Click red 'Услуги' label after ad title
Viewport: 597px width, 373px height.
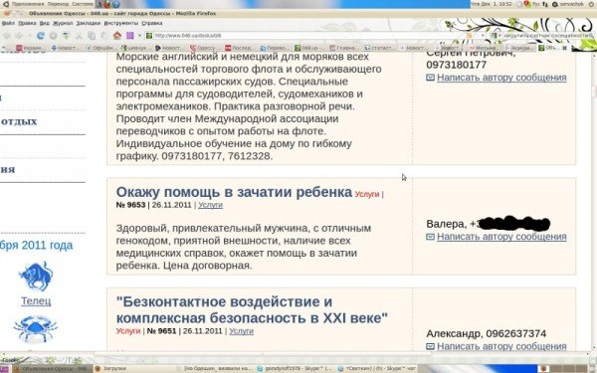[367, 194]
